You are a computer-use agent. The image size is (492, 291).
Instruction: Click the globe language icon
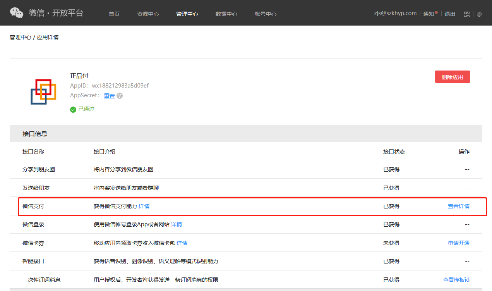click(x=479, y=14)
